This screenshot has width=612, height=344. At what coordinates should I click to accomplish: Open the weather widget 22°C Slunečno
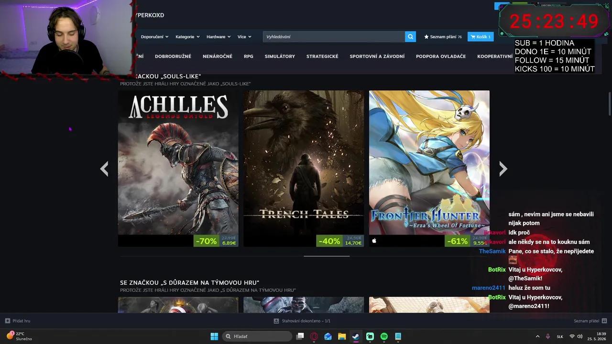19,336
